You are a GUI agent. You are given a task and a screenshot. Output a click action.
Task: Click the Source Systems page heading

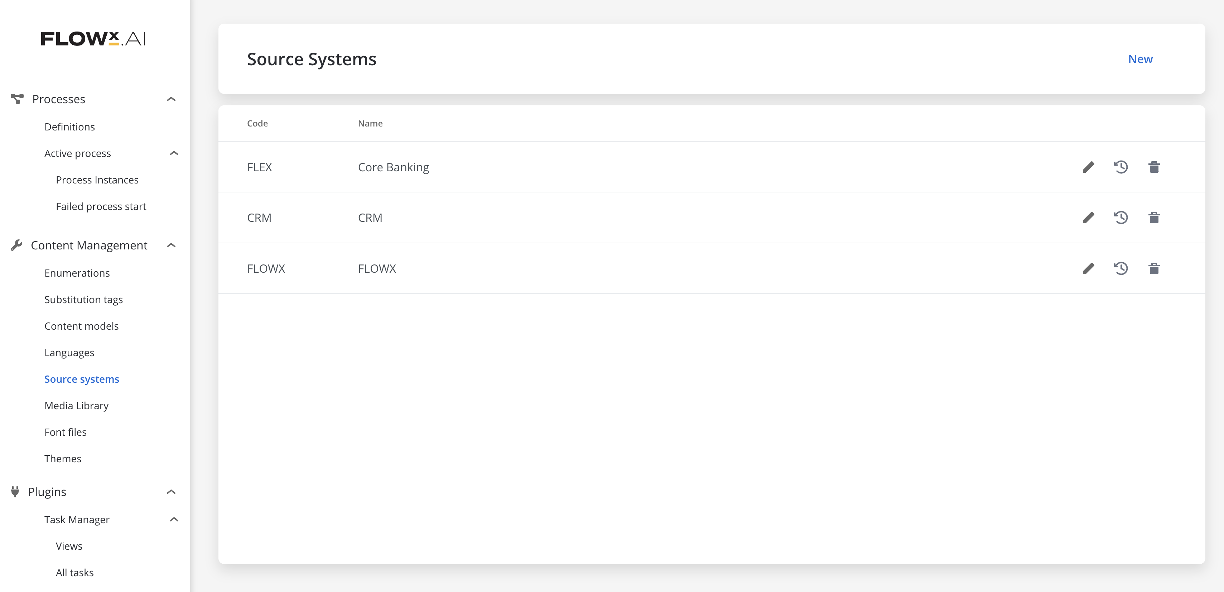coord(312,59)
